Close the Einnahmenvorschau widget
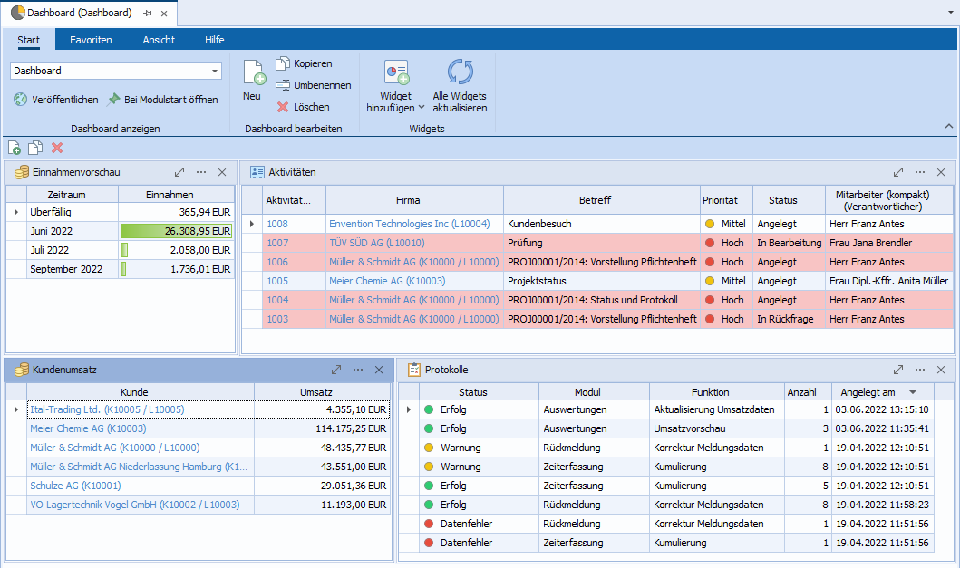The height and width of the screenshot is (568, 960). 222,172
